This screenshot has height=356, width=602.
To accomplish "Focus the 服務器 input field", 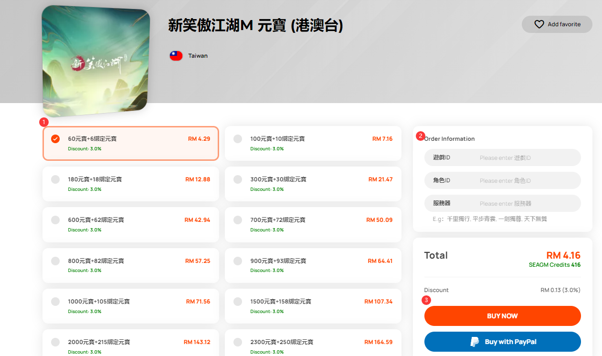I will [x=502, y=203].
